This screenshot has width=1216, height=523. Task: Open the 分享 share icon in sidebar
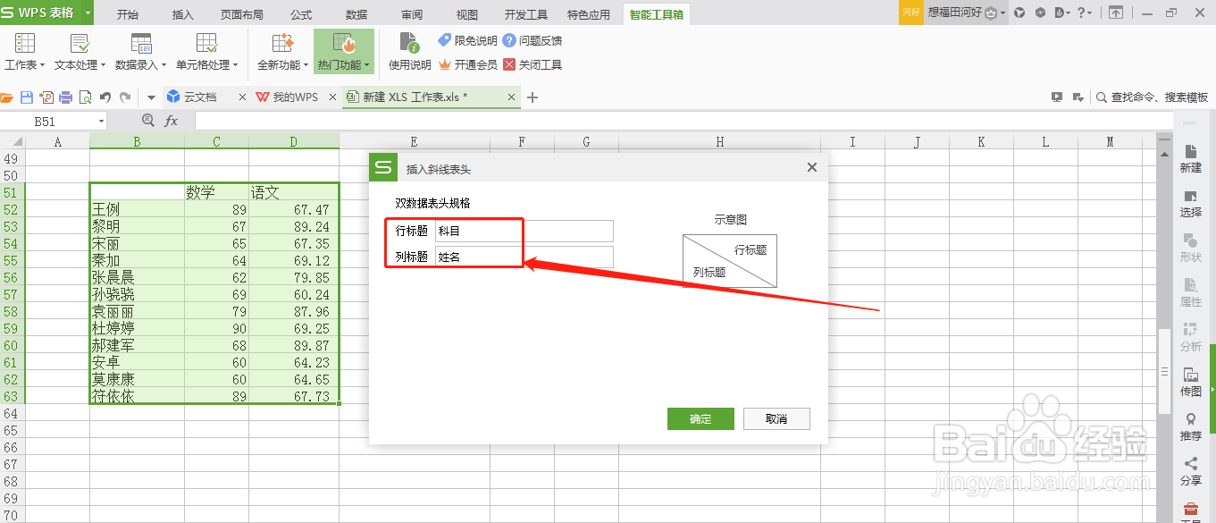point(1191,468)
